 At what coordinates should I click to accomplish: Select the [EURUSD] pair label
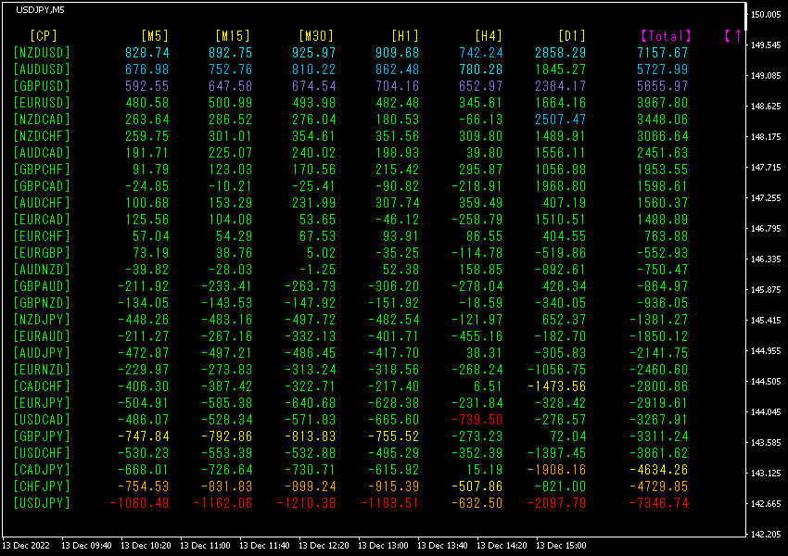tap(42, 103)
